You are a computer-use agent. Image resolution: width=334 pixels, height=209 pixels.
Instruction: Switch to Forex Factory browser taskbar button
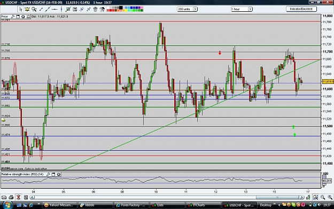click(x=131, y=205)
